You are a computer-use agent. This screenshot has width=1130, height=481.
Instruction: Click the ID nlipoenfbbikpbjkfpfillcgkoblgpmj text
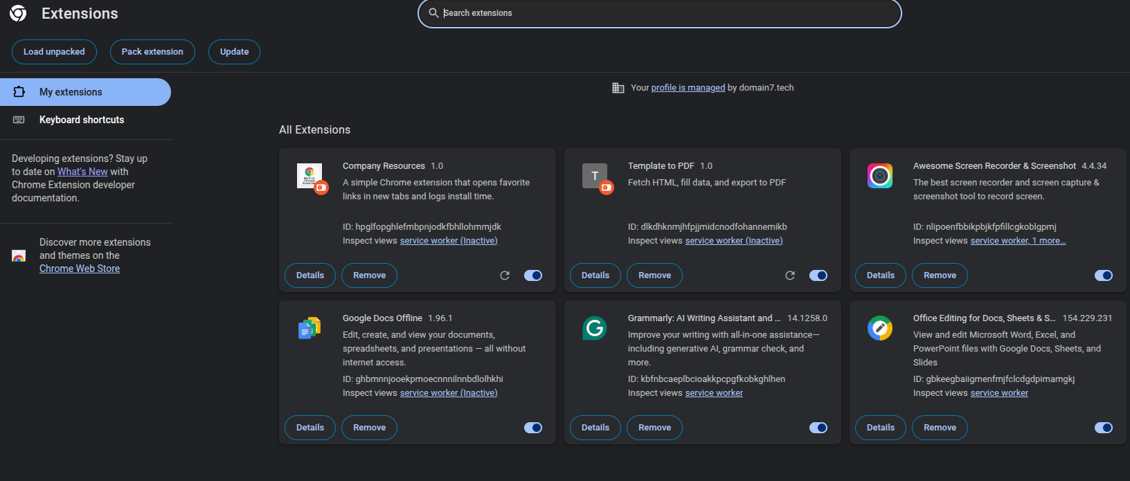985,227
